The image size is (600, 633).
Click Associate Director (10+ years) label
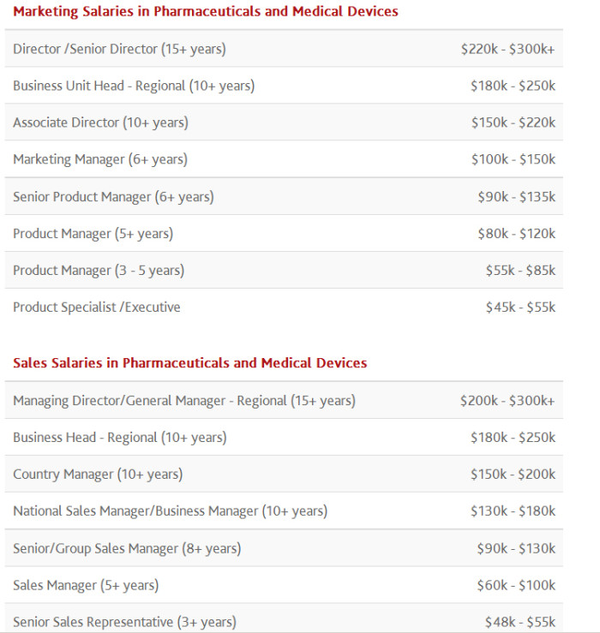[x=100, y=122]
